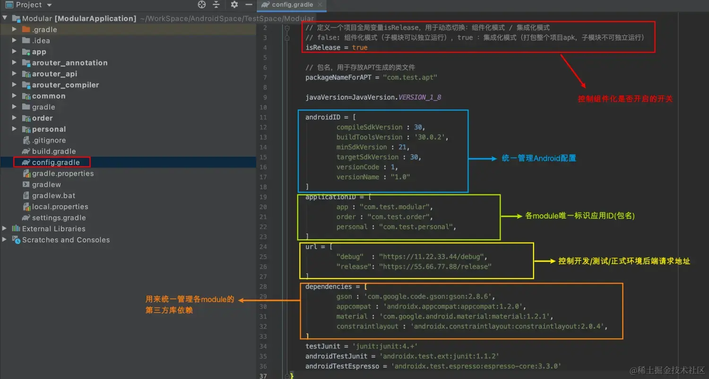Click the Scratches and Consoles icon
The height and width of the screenshot is (379, 709).
[16, 240]
